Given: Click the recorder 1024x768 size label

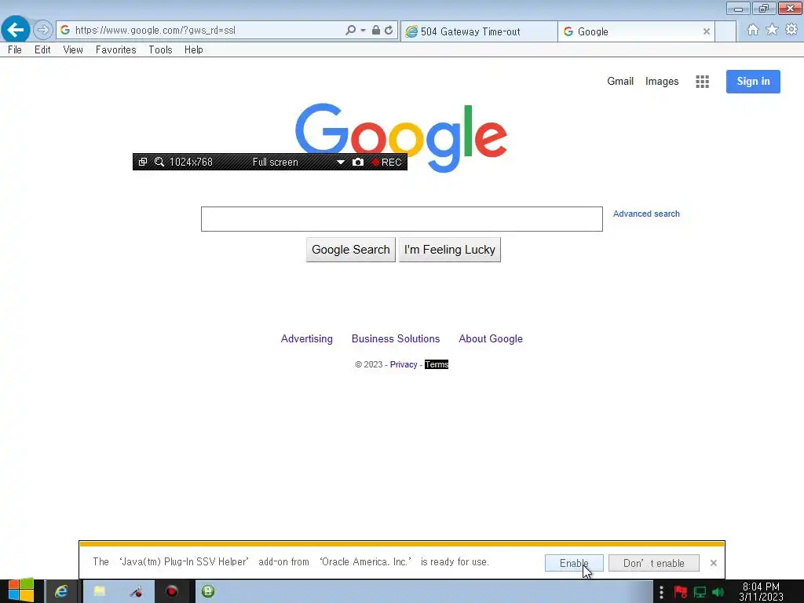Looking at the screenshot, I should pyautogui.click(x=191, y=162).
